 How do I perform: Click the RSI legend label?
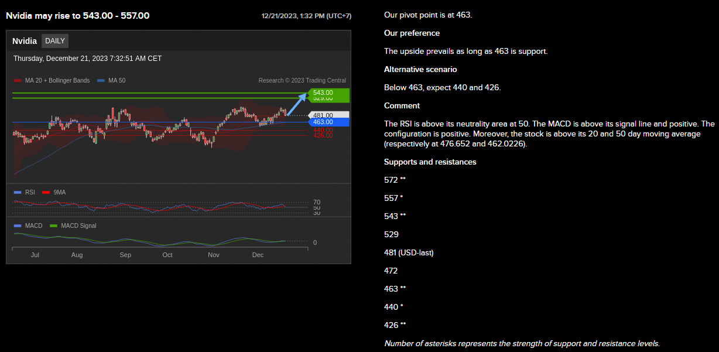point(30,192)
